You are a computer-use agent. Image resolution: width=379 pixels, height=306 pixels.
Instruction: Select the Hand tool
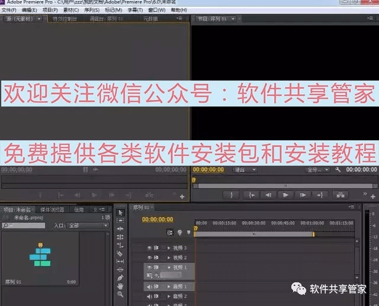point(120,286)
